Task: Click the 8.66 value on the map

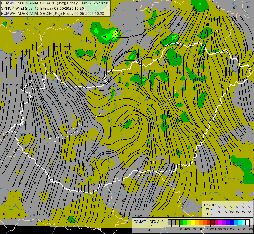Action: tap(24, 88)
